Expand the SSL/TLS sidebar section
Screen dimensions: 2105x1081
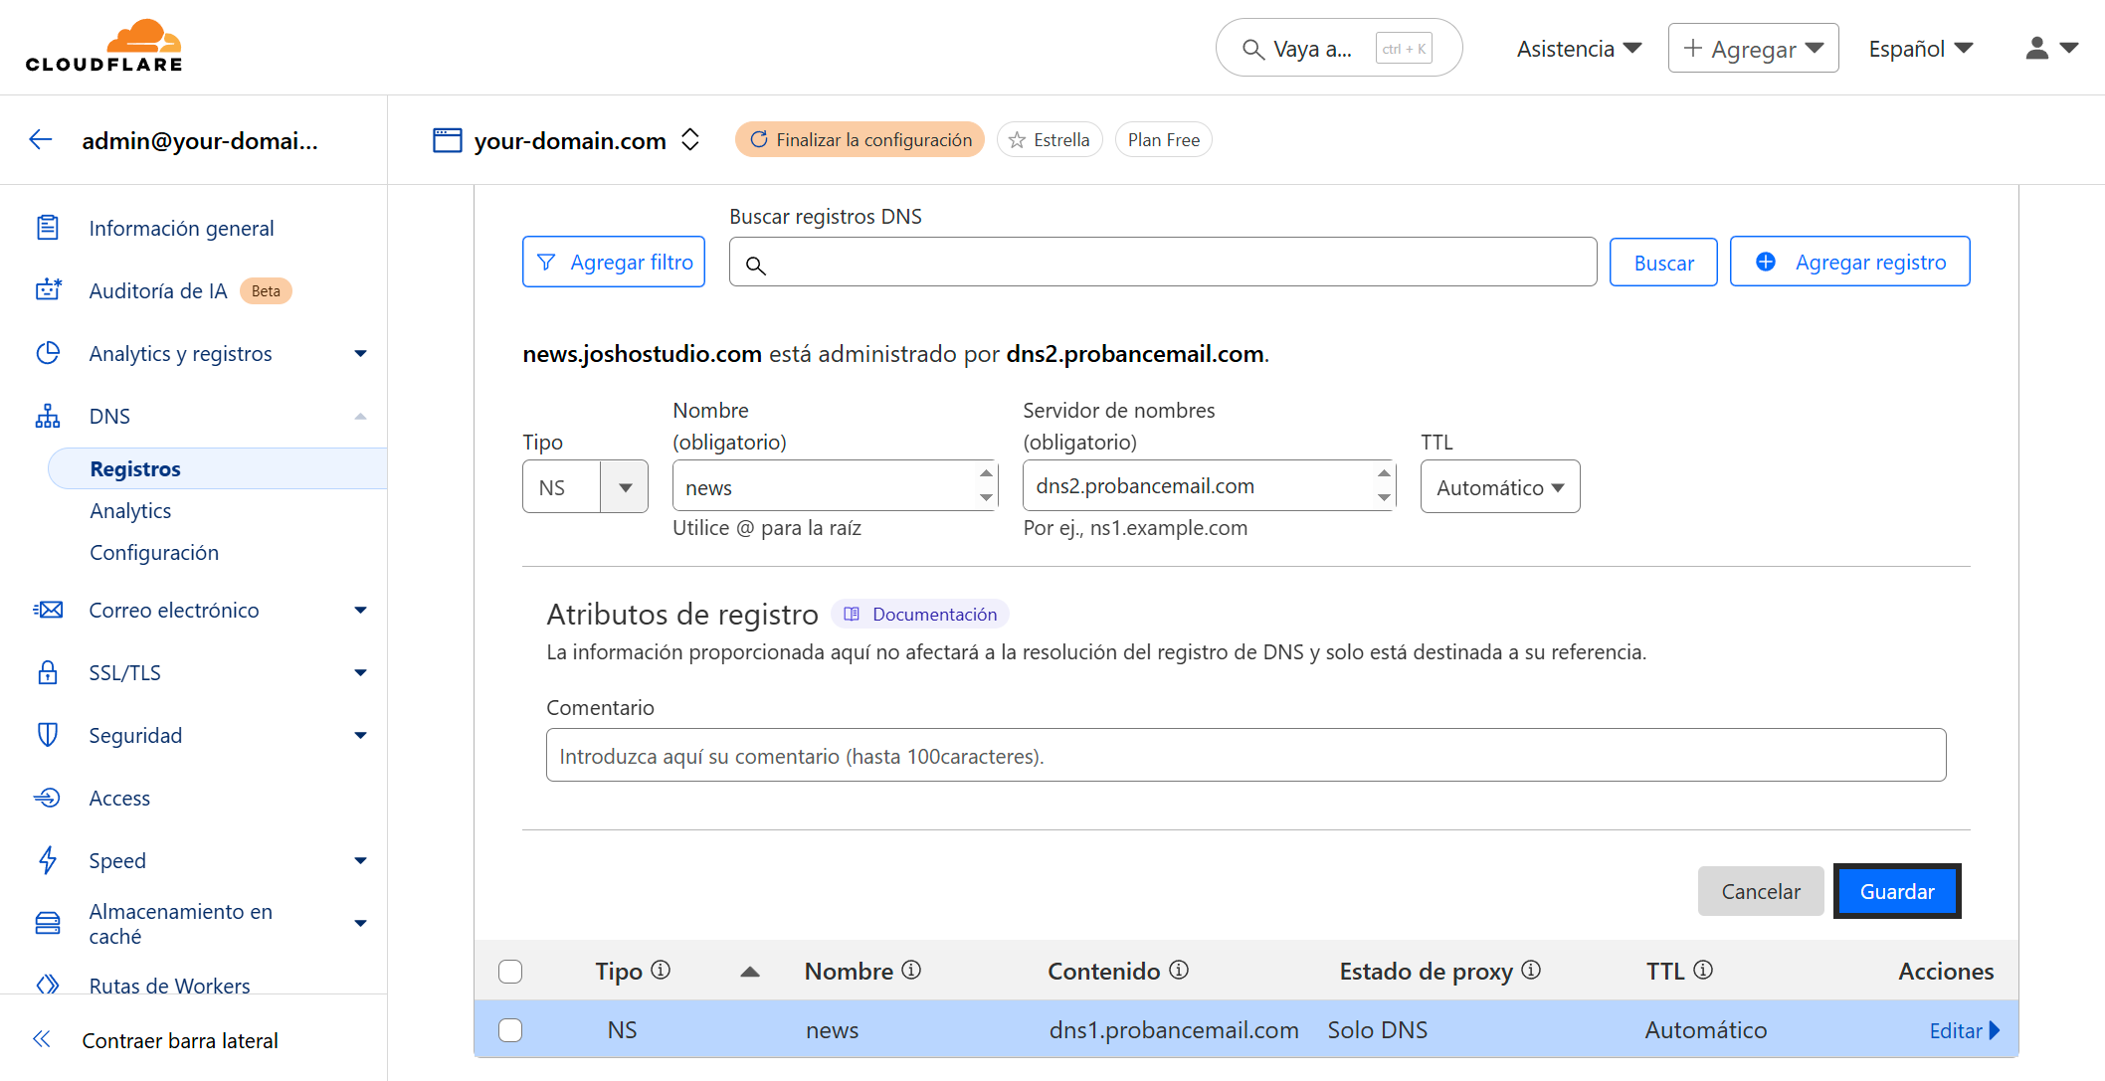pos(360,673)
